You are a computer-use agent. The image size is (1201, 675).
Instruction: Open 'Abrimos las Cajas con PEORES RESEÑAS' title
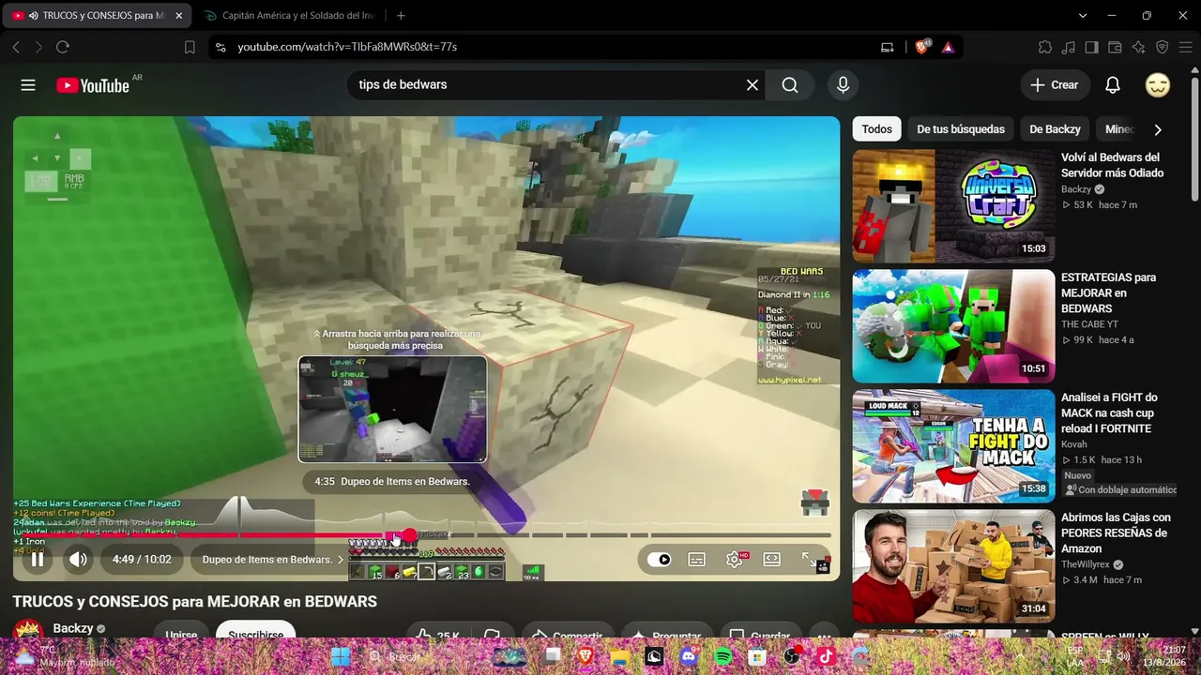(1116, 532)
